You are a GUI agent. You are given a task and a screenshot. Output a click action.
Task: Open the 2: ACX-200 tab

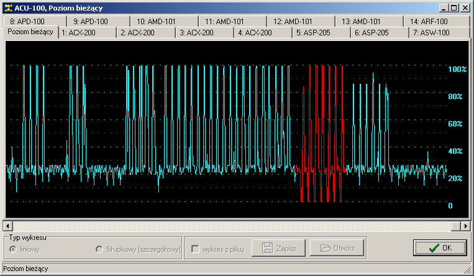[x=147, y=33]
